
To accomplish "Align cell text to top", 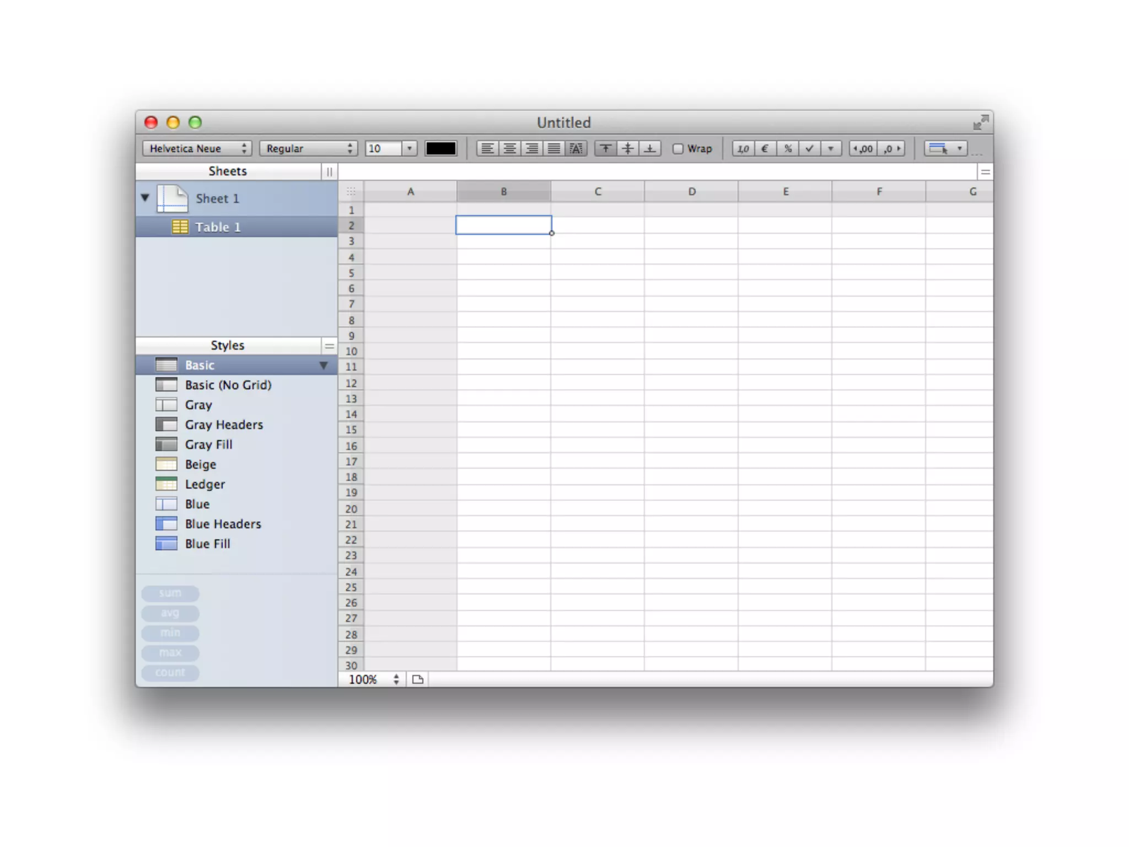I will (x=605, y=149).
